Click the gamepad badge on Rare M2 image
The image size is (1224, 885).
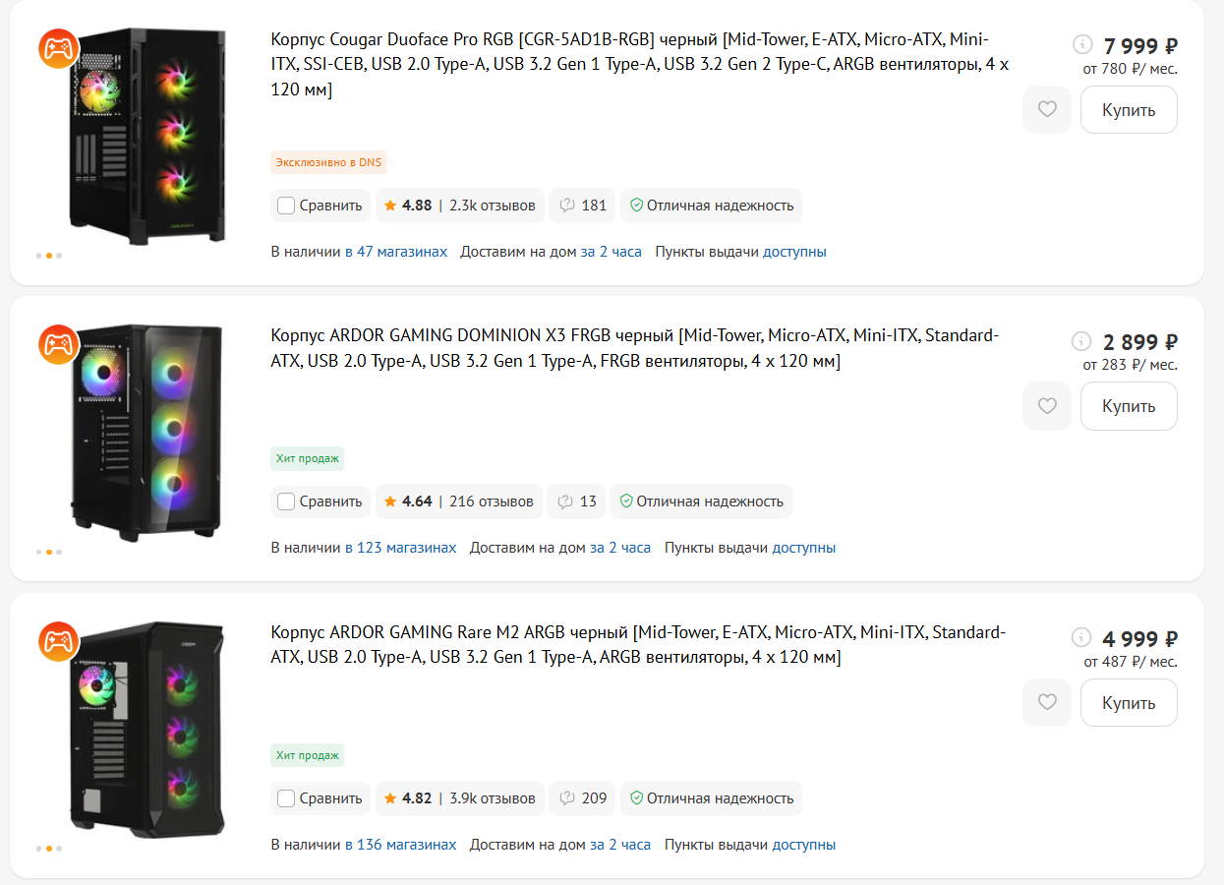[x=58, y=640]
